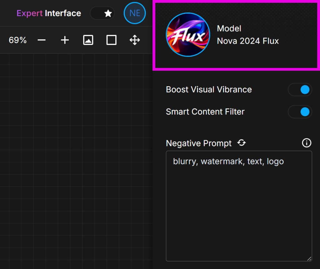The image size is (320, 269).
Task: Click the 69% zoom level value
Action: coord(18,40)
